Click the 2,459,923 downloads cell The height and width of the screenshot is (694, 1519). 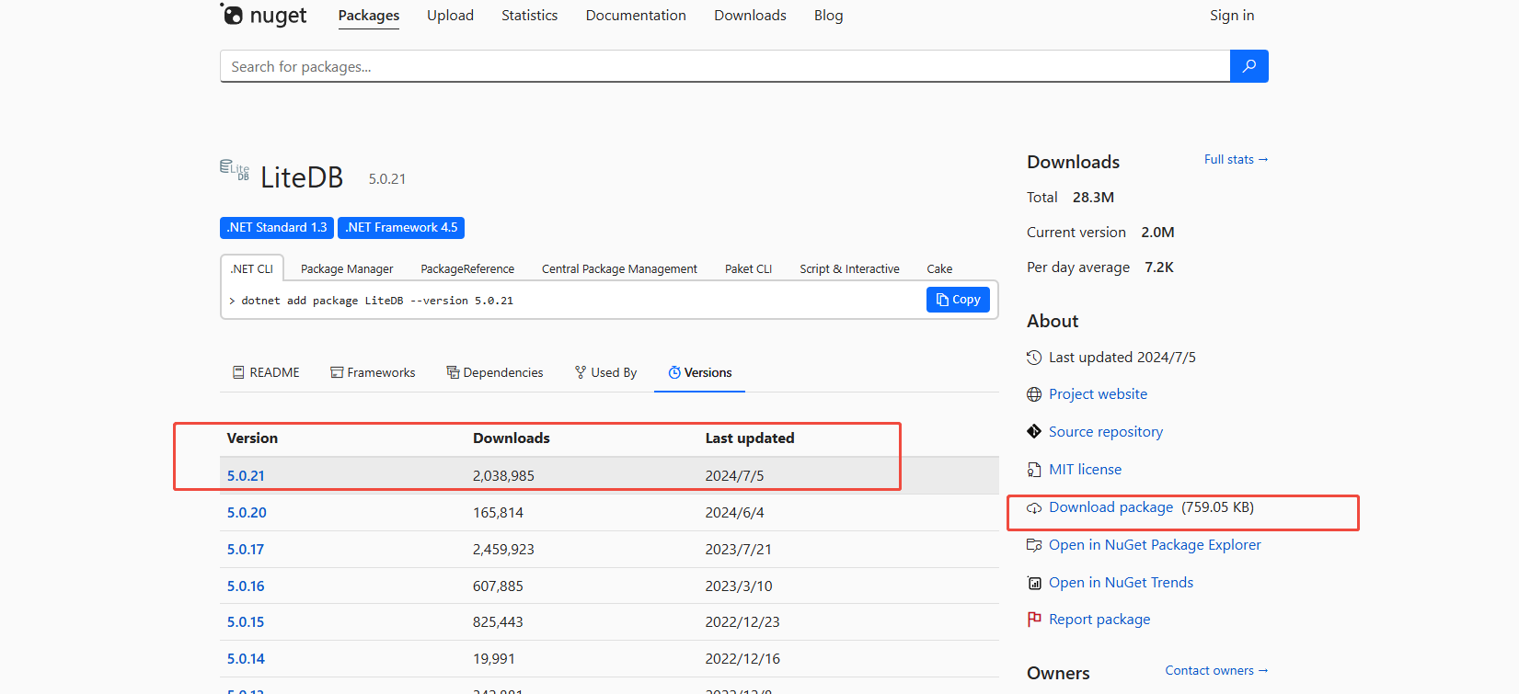coord(503,550)
